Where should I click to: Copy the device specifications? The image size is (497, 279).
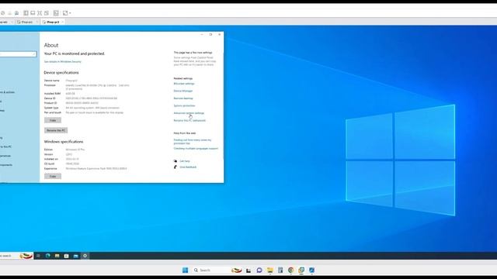click(x=53, y=120)
